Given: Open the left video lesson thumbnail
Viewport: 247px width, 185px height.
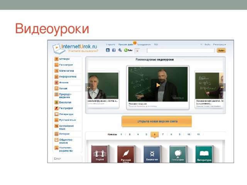Looking at the screenshot, I should tap(103, 86).
